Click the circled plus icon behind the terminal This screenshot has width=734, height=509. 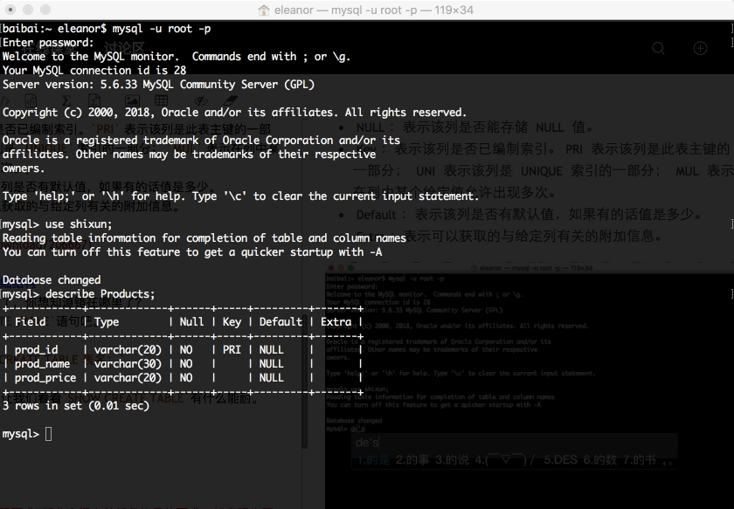(700, 48)
